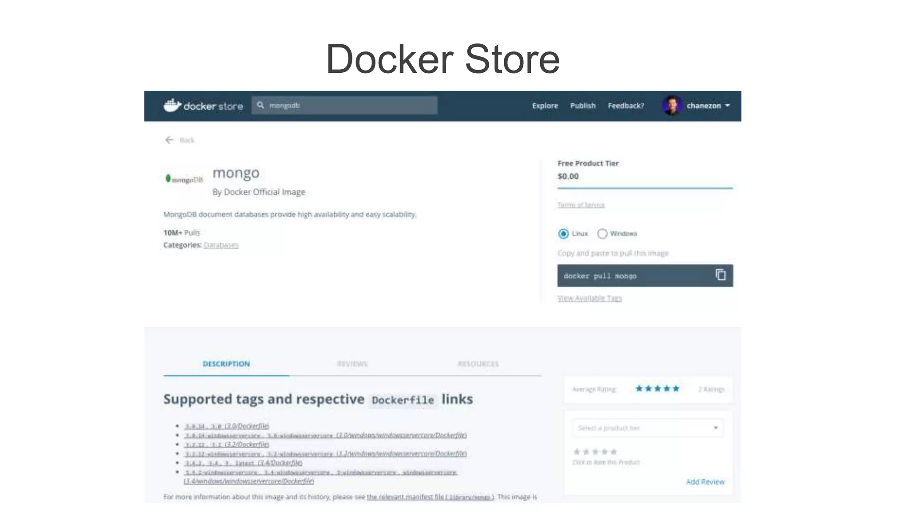Click the mongoDB logo image
Image resolution: width=909 pixels, height=511 pixels.
point(184,179)
